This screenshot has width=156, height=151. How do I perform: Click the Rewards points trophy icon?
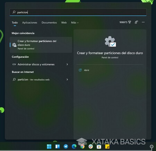[x=130, y=22]
